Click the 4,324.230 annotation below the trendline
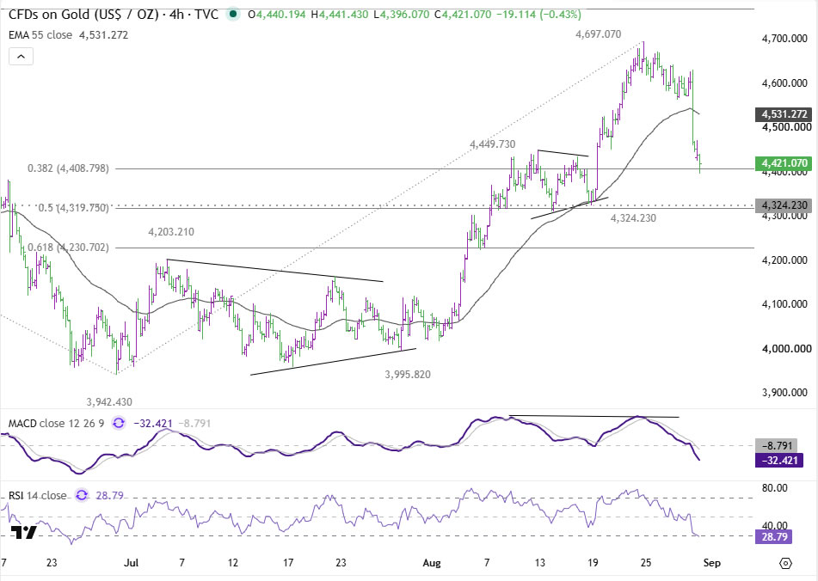The image size is (818, 581). (x=633, y=218)
